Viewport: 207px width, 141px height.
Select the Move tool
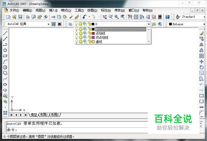(x=202, y=62)
